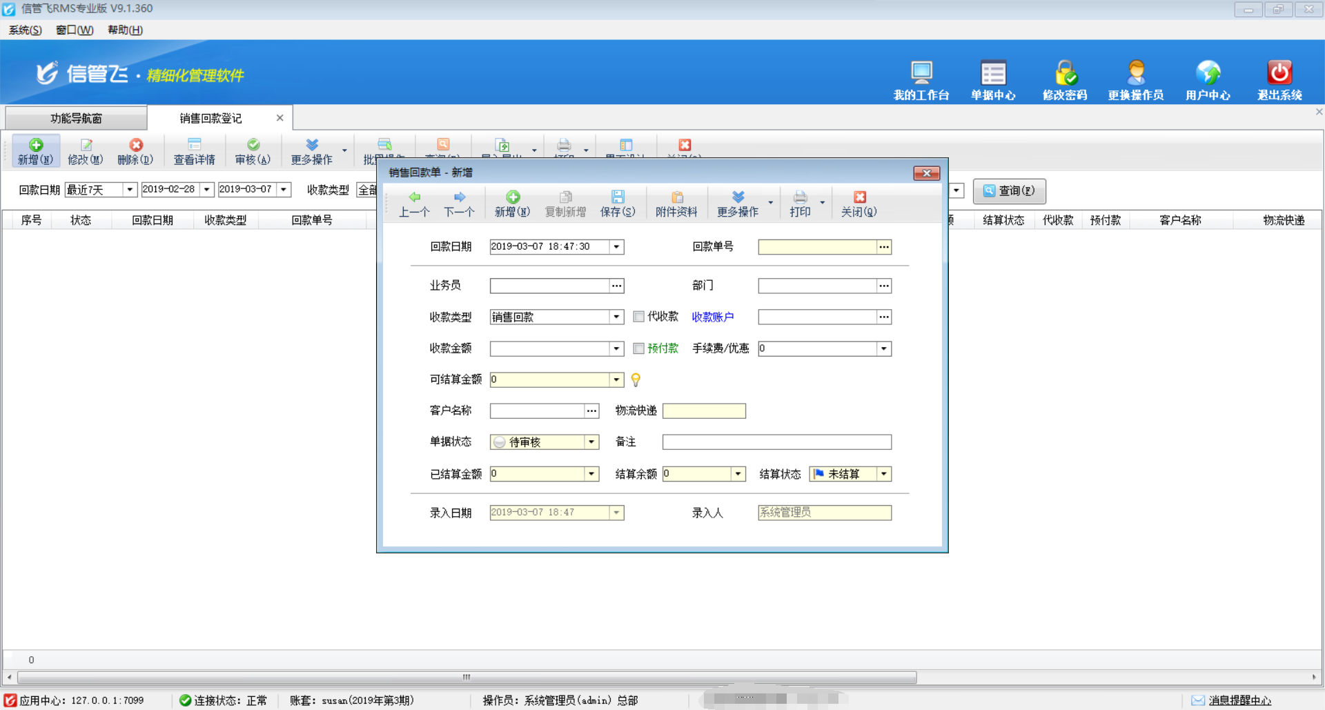
Task: Switch to the 功能导航窗 tab
Action: coord(76,118)
